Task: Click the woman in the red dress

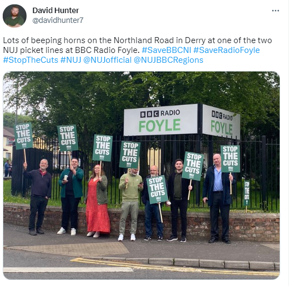Action: coord(97,201)
